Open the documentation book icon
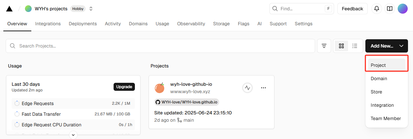413x139 pixels. tap(389, 9)
